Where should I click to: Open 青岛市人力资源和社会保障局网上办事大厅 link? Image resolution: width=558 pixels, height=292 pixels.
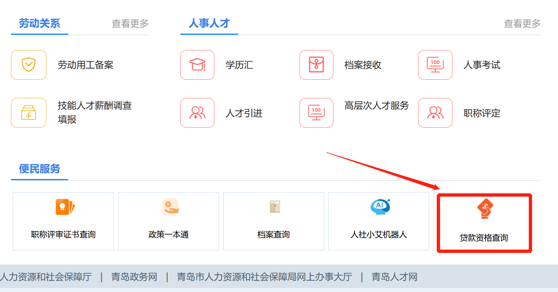click(x=264, y=277)
